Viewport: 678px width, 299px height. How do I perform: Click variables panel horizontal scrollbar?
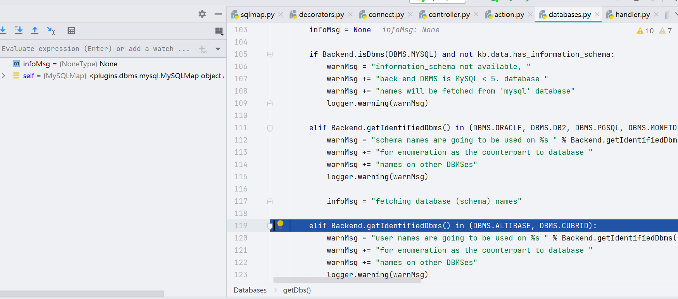[82, 293]
